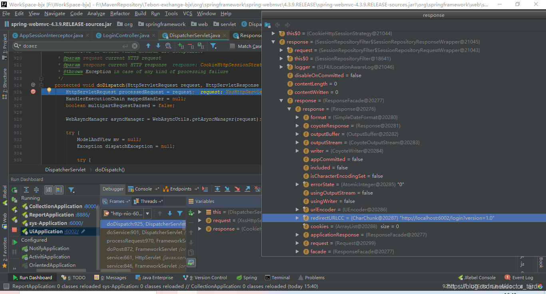546x294 pixels.
Task: Expand the errorState AtomicInteger node
Action: click(297, 185)
